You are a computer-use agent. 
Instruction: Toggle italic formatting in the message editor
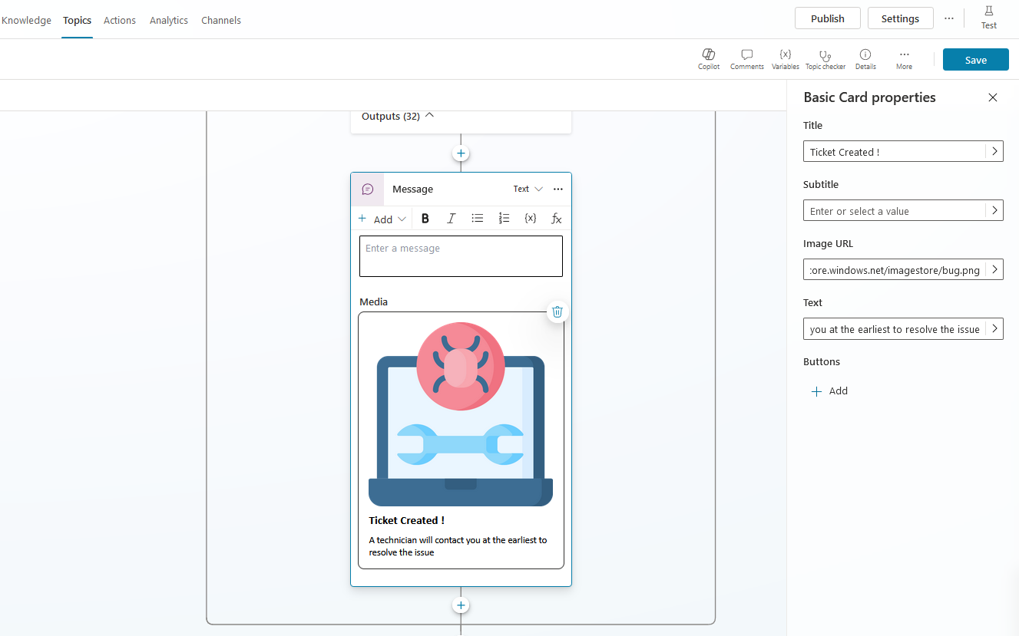tap(451, 218)
